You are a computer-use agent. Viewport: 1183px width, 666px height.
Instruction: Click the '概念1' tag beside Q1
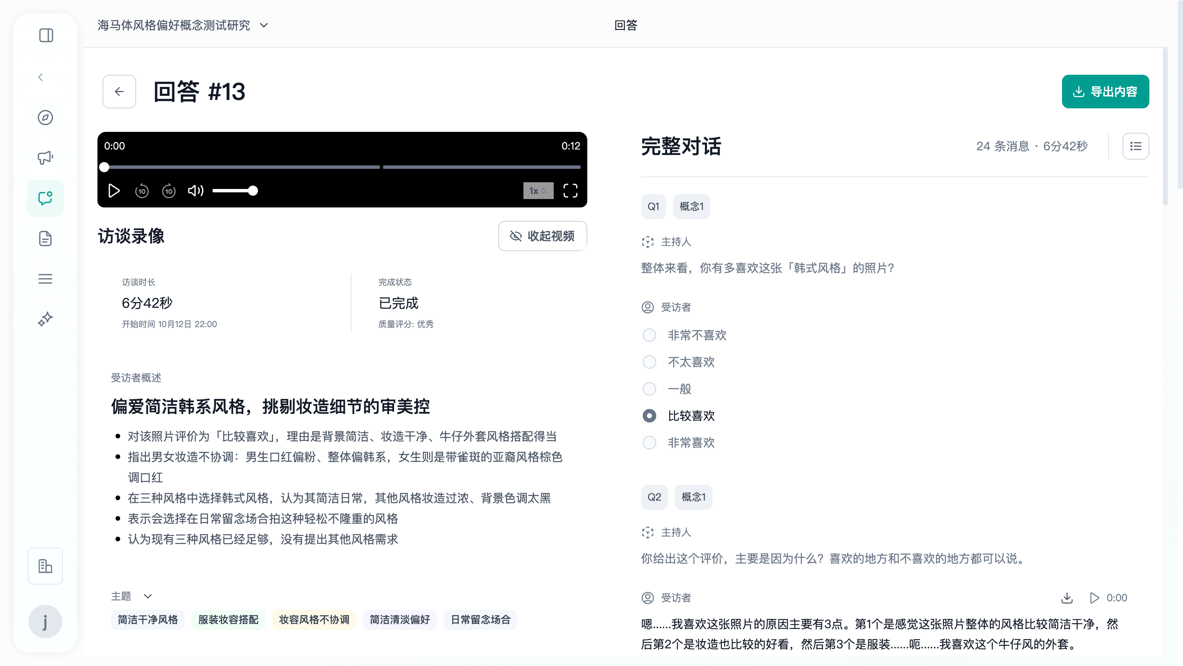pyautogui.click(x=691, y=207)
